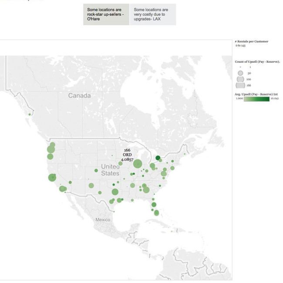Click the darkest green bubble above Lake Erie
283x283 pixels.
(158, 158)
